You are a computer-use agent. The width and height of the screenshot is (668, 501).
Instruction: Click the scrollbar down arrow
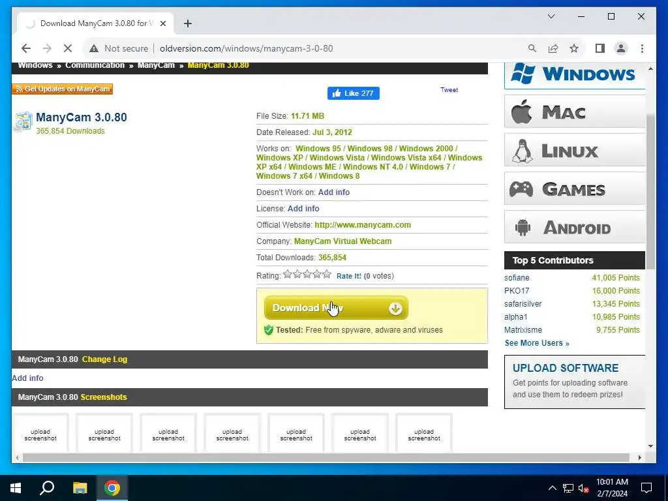[650, 446]
